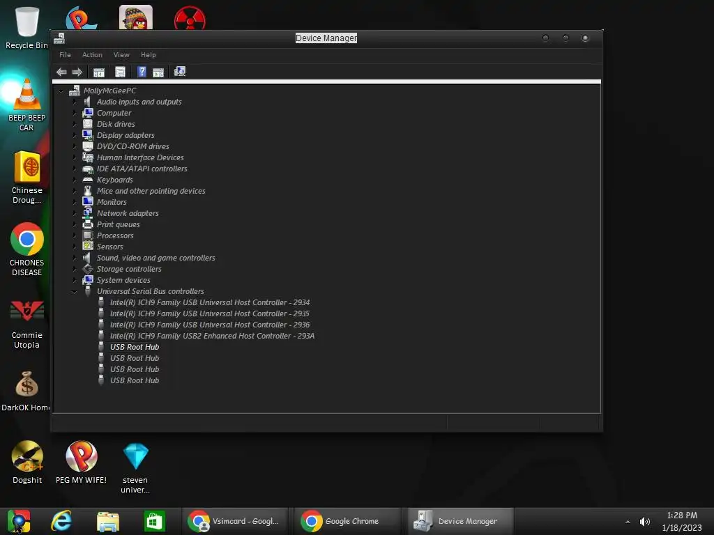
Task: Open the Help menu
Action: point(149,54)
